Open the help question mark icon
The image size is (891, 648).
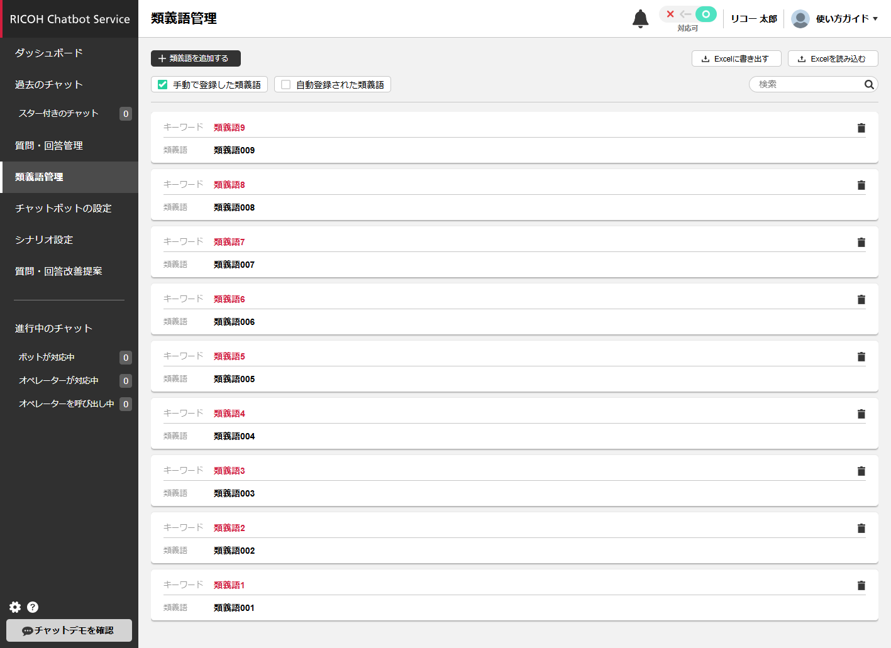tap(33, 607)
